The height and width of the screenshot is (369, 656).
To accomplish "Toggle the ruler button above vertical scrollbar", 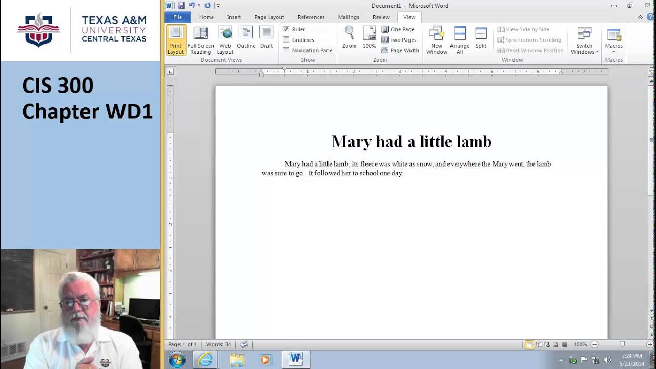I will click(652, 72).
